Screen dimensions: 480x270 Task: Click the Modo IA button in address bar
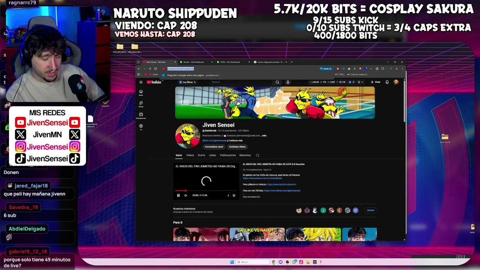[x=326, y=69]
